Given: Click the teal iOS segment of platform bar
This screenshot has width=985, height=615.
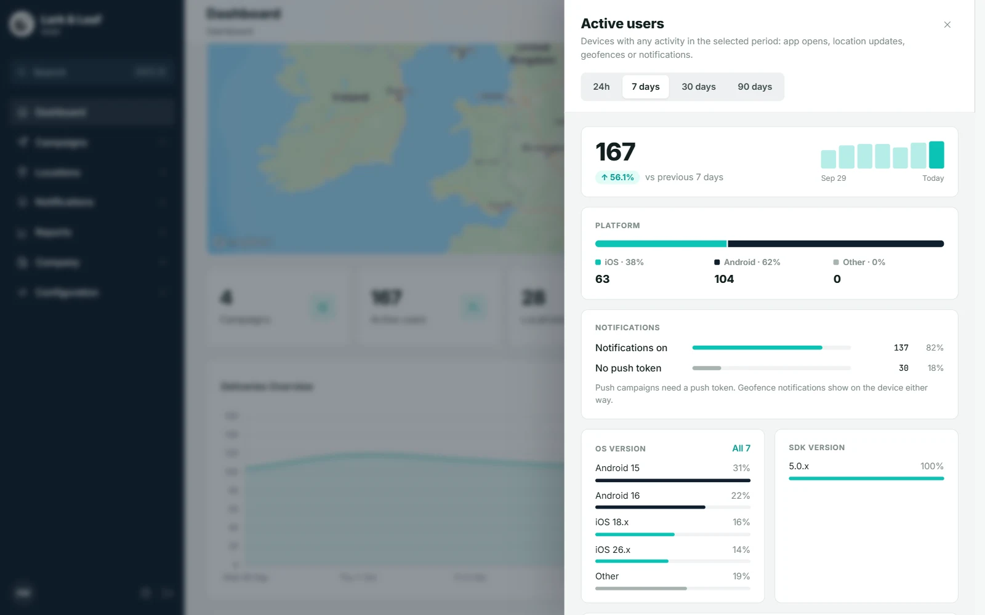Looking at the screenshot, I should [661, 244].
